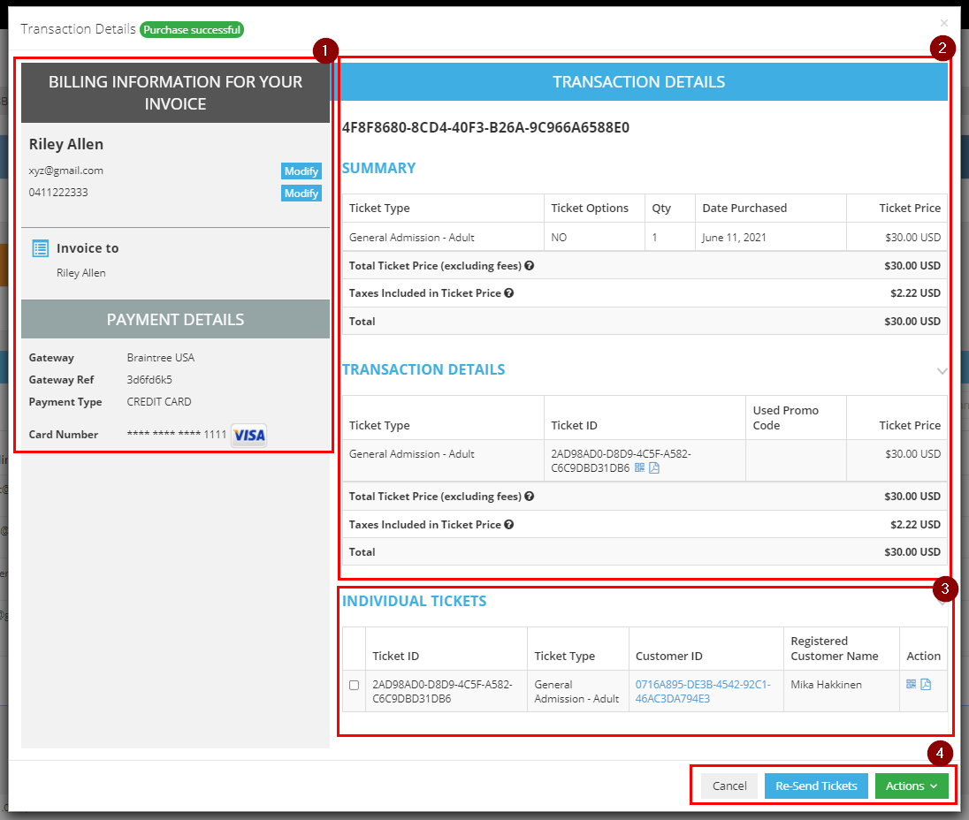The image size is (969, 820).
Task: Click transaction ID 4F8F8680-8CD4-40F3-B26A-9C966A6588E0
Action: (x=485, y=128)
